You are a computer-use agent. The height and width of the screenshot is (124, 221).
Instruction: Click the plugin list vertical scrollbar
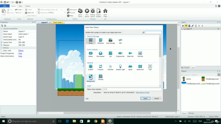[160, 47]
